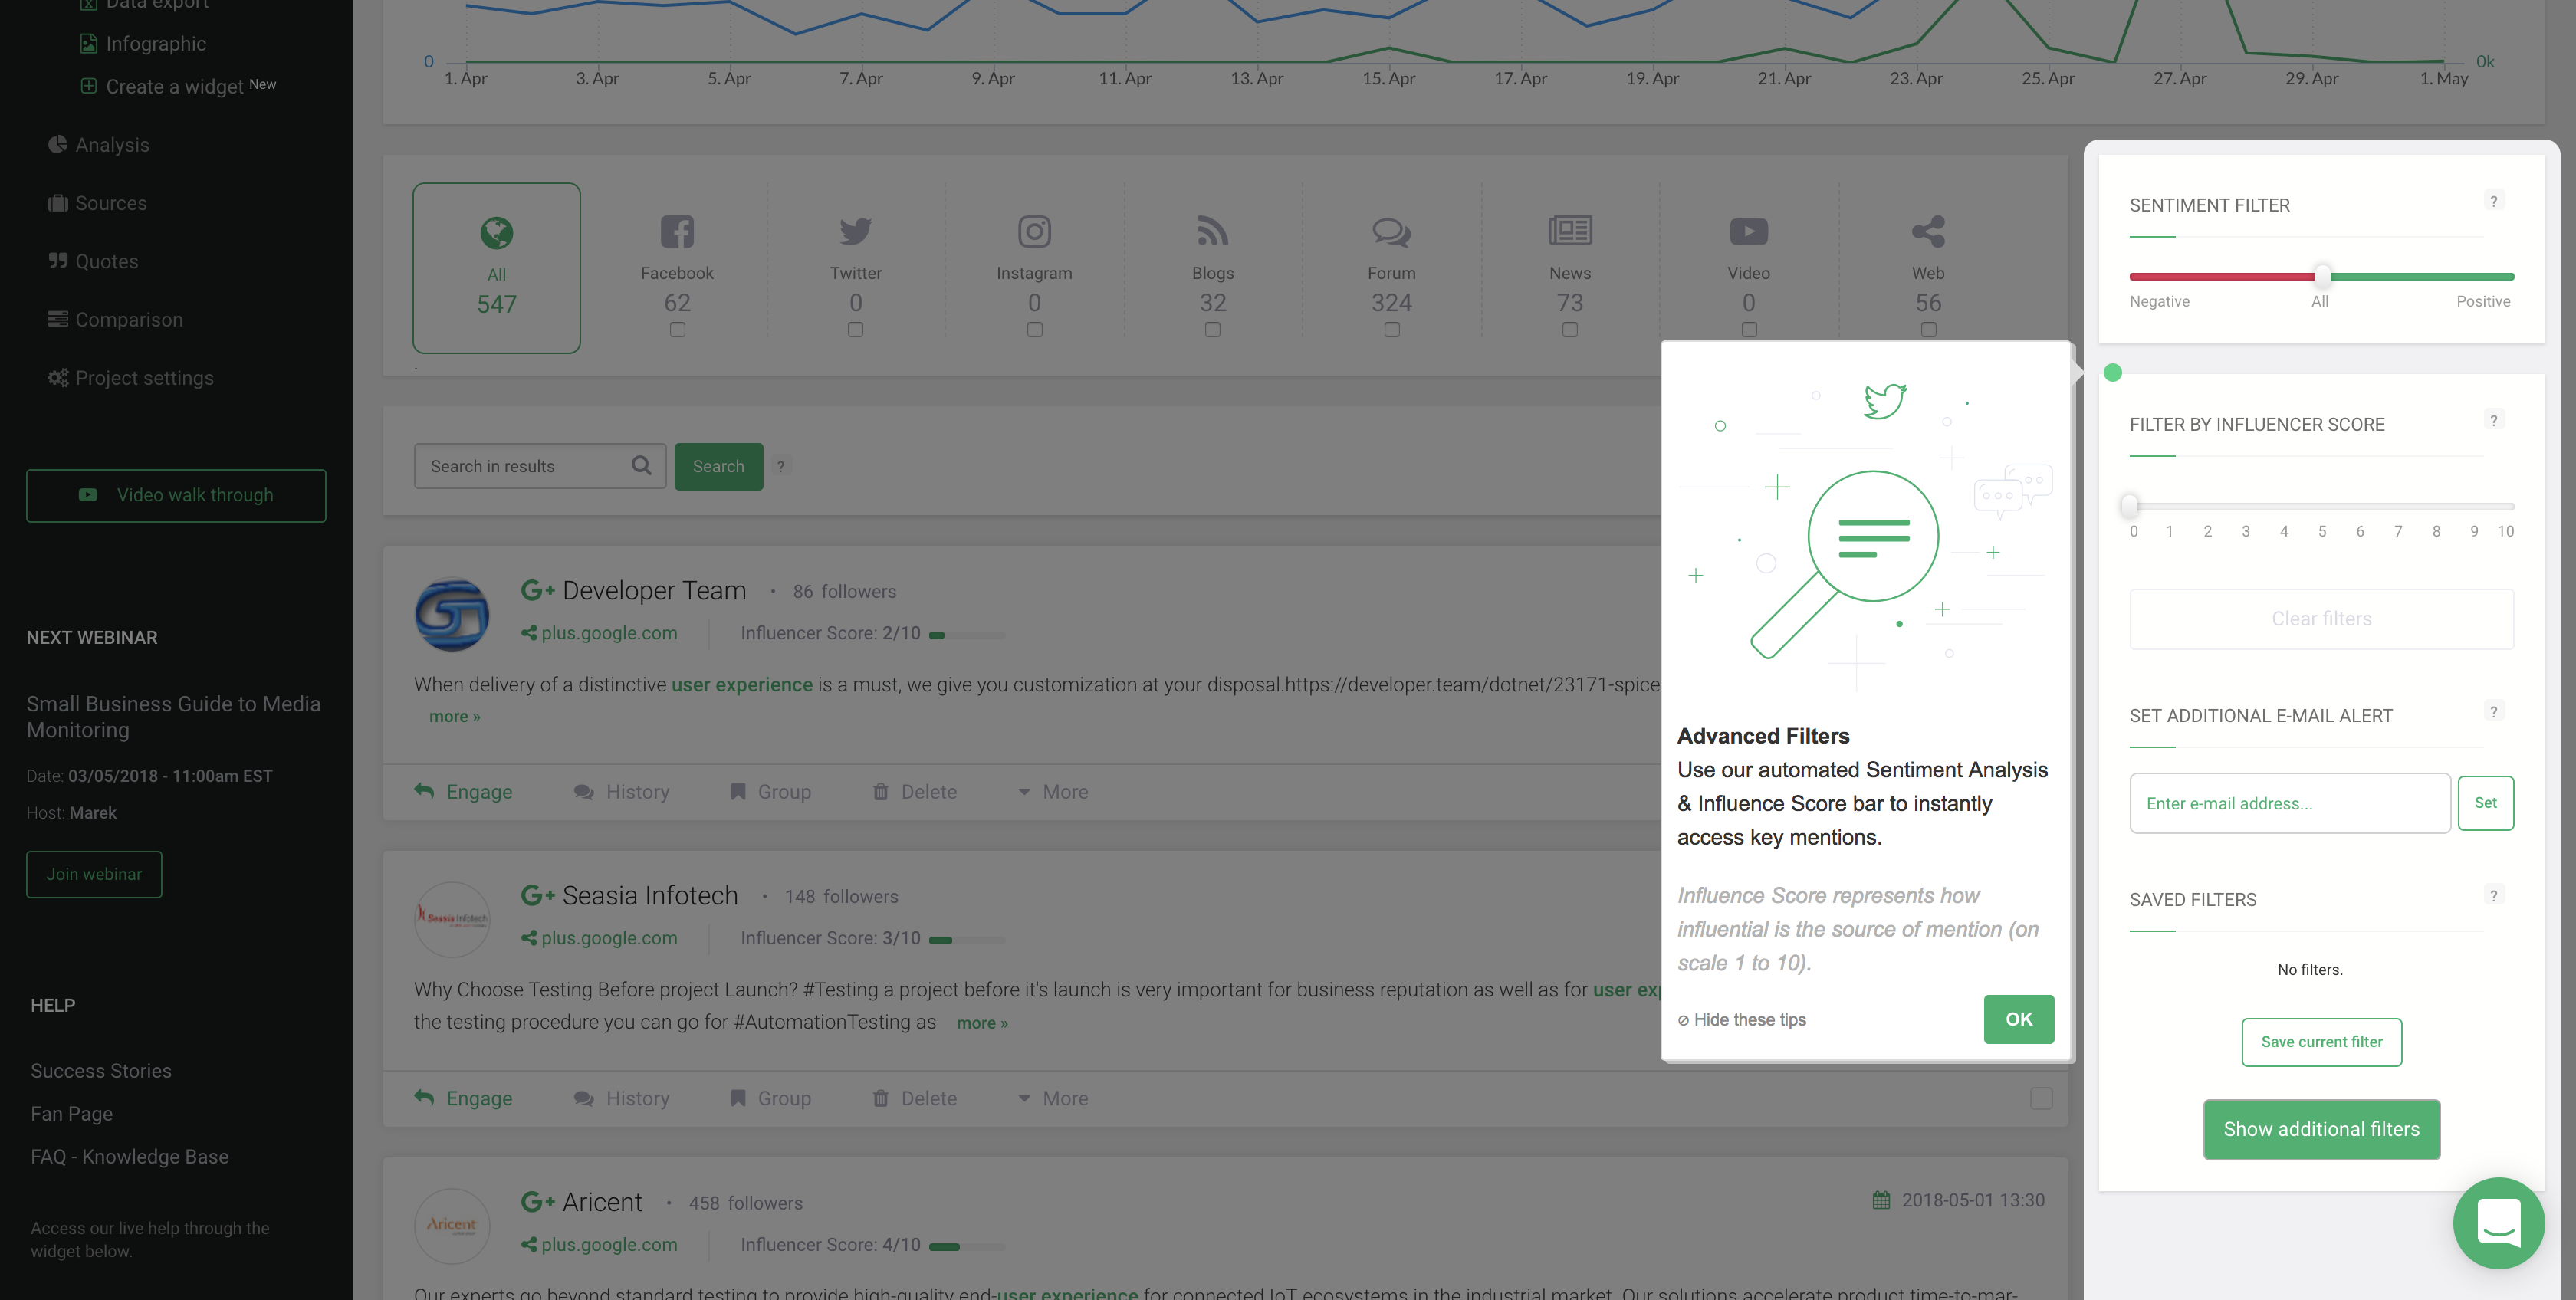The width and height of the screenshot is (2576, 1300).
Task: Open Quotes from the sidebar
Action: [x=93, y=261]
